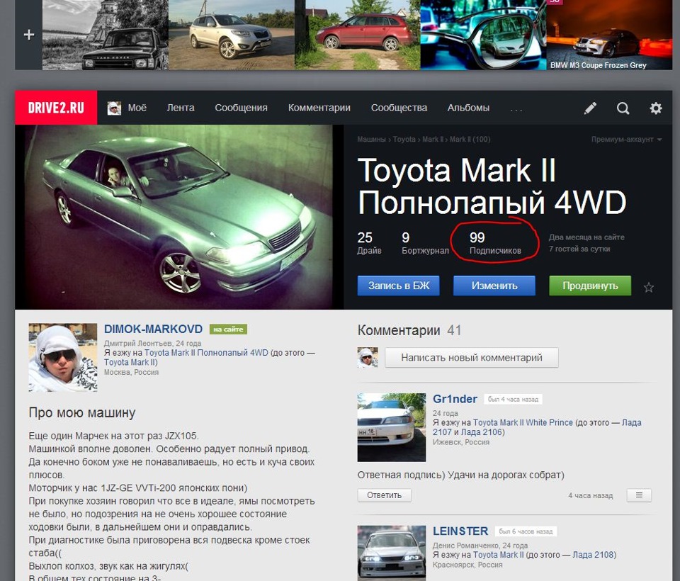Open site search magnifier icon
The width and height of the screenshot is (680, 581).
(x=623, y=108)
